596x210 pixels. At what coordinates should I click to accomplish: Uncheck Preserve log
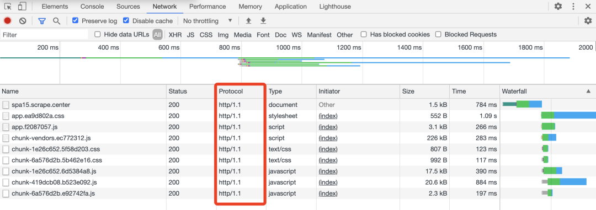point(75,20)
